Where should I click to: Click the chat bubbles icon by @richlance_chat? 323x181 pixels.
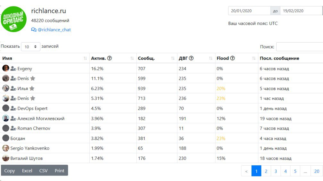click(x=34, y=30)
